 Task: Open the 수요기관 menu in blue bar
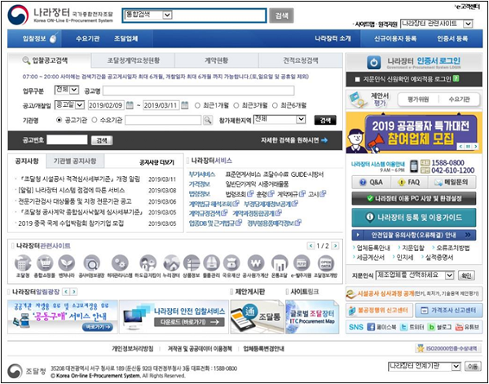(x=88, y=38)
